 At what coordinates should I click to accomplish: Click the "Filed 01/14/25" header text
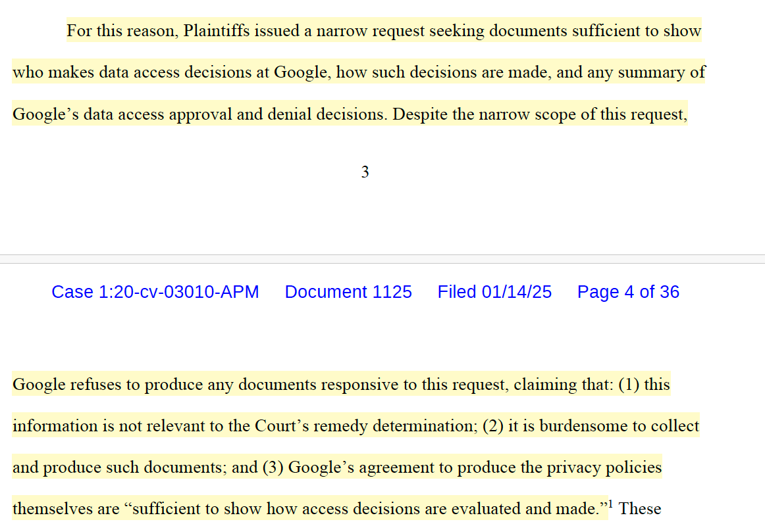[494, 292]
